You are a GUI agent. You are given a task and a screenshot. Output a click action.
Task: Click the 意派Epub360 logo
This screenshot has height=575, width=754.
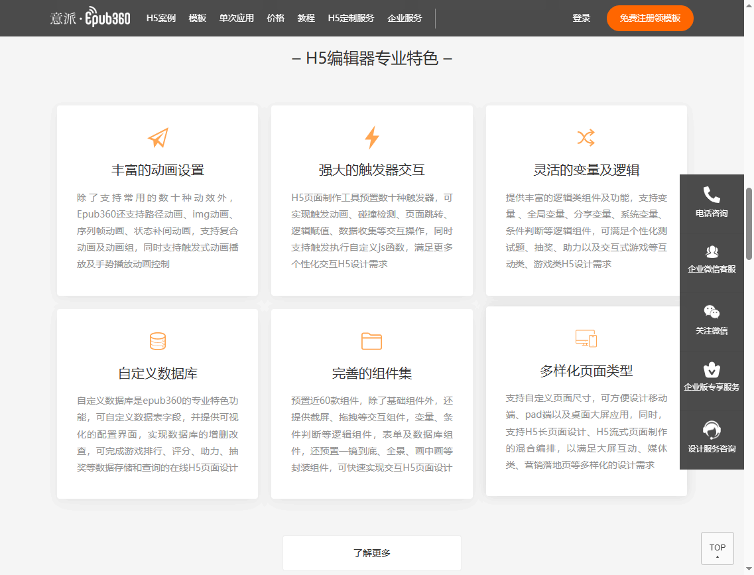coord(91,18)
